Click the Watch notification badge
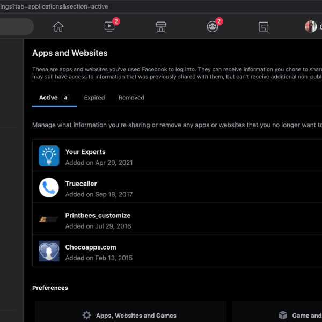The height and width of the screenshot is (322, 322). (x=116, y=21)
